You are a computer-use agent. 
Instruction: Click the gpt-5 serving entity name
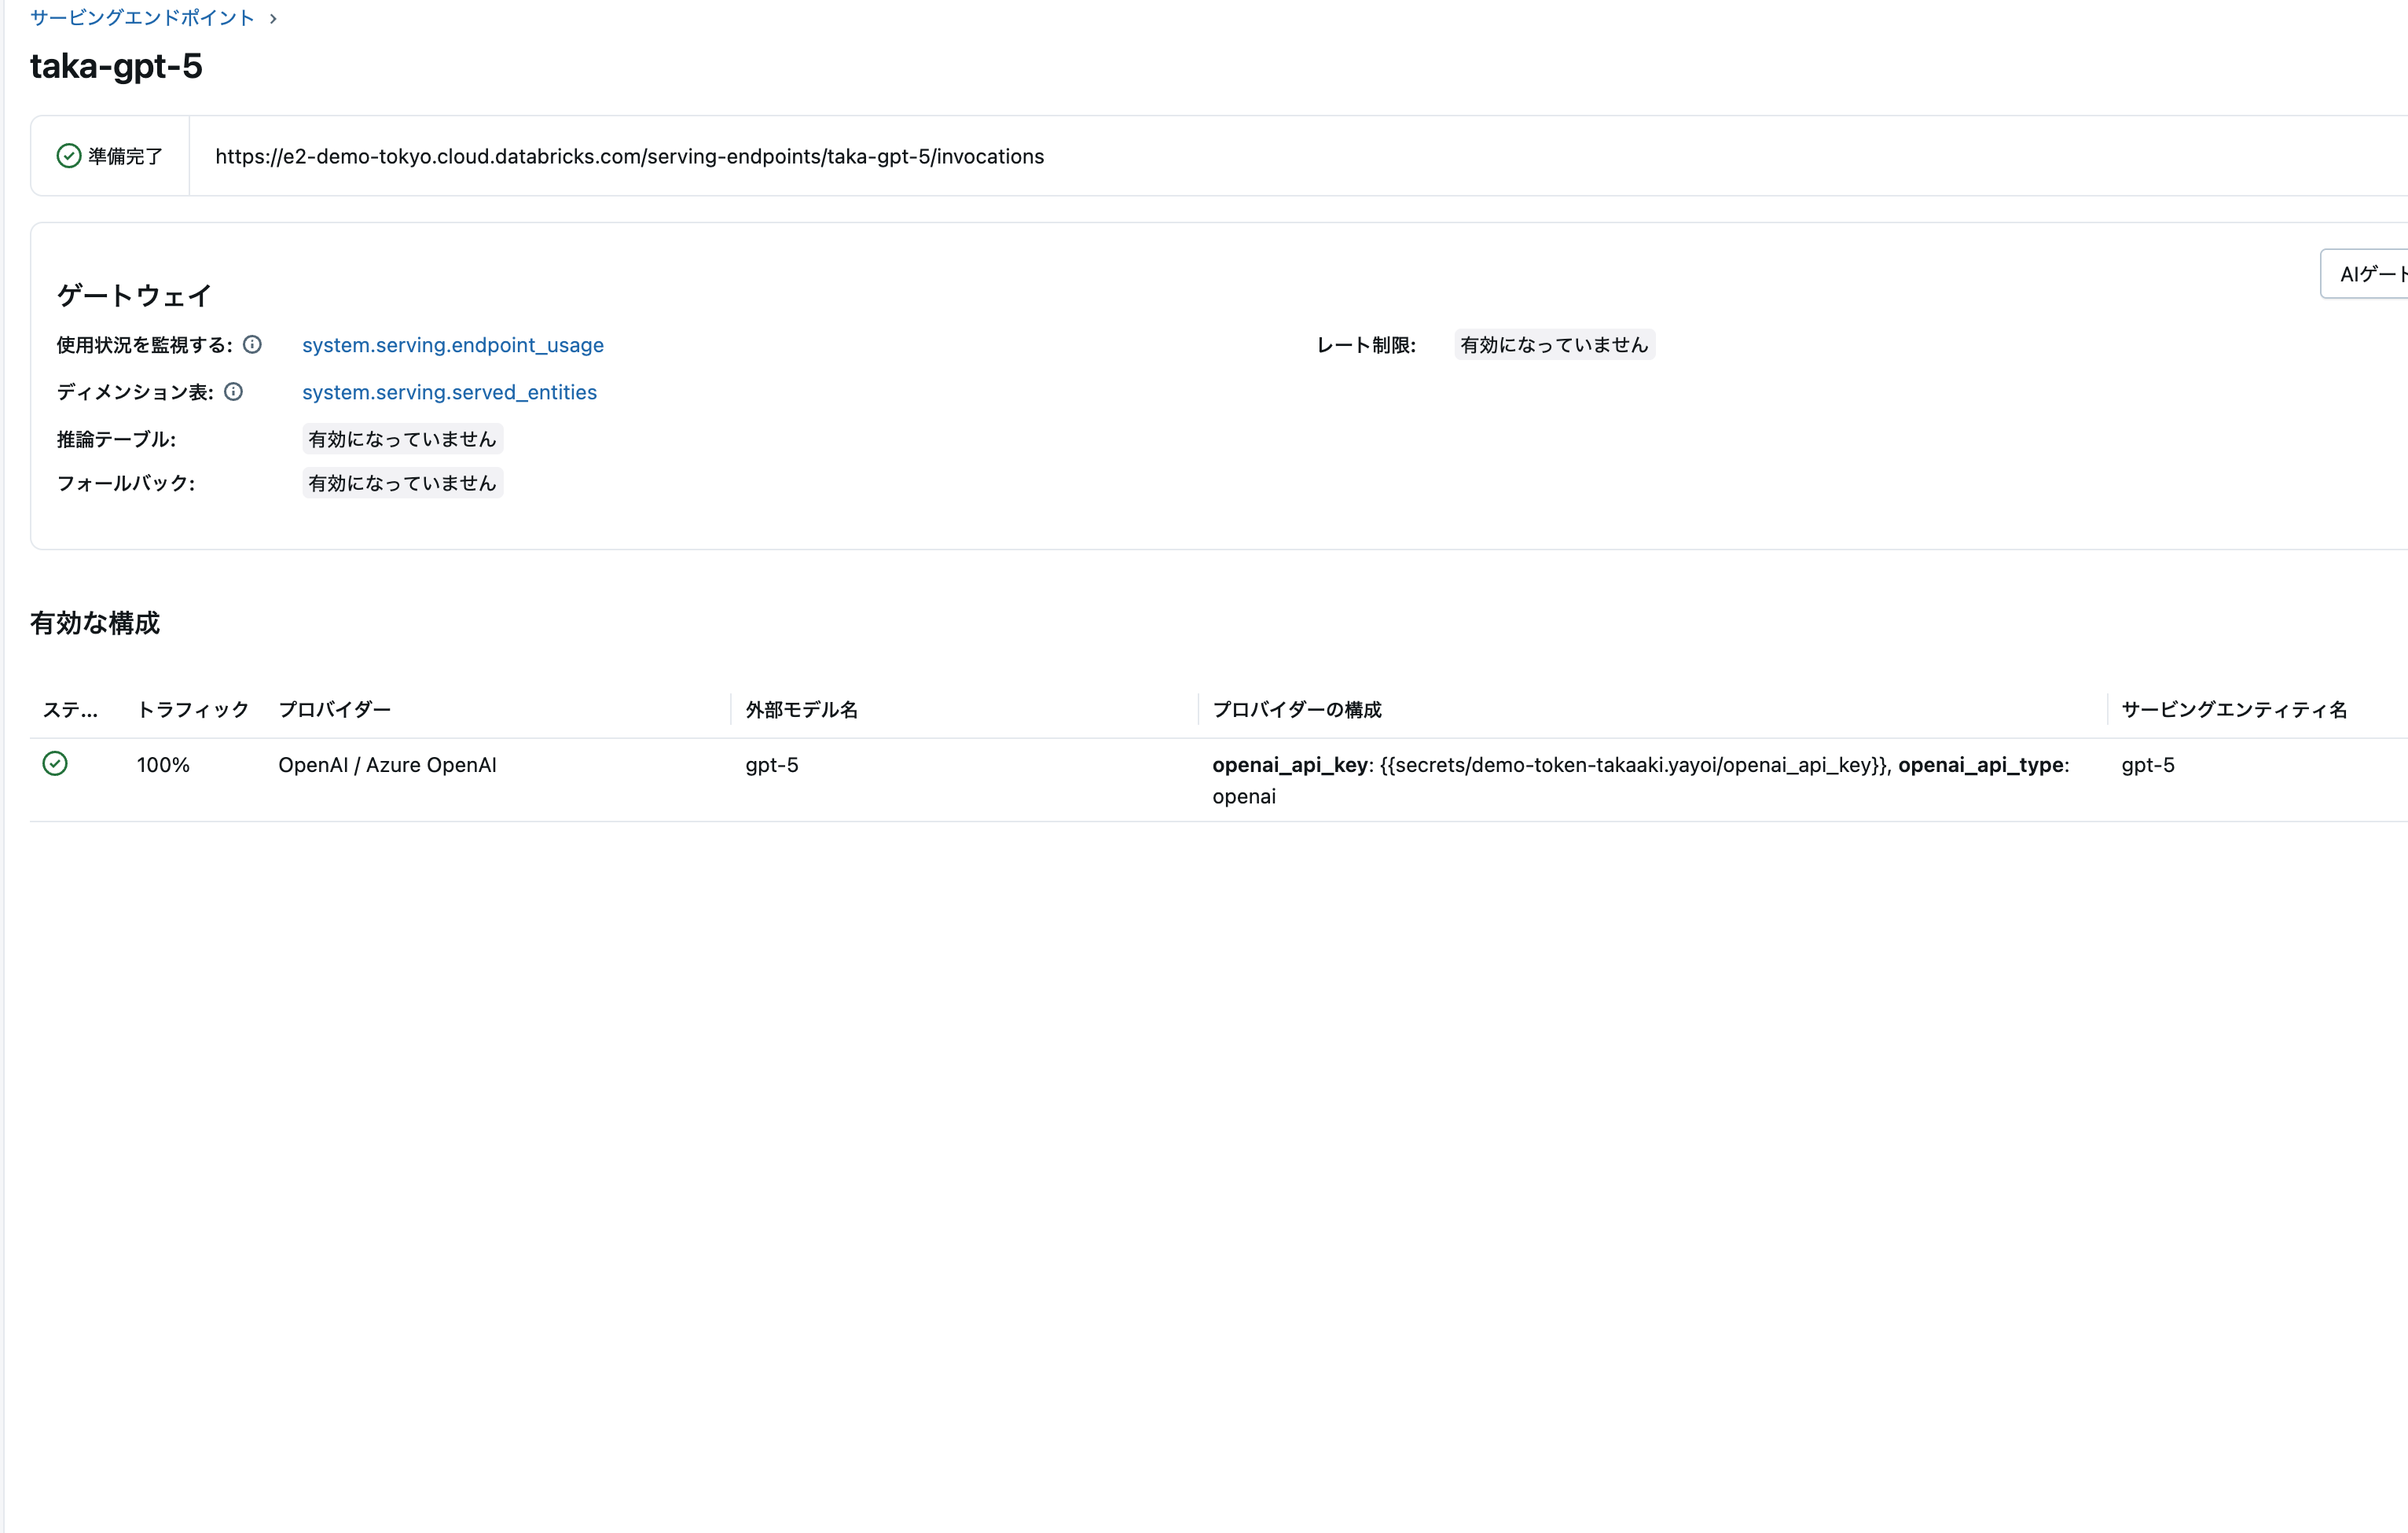point(2148,764)
